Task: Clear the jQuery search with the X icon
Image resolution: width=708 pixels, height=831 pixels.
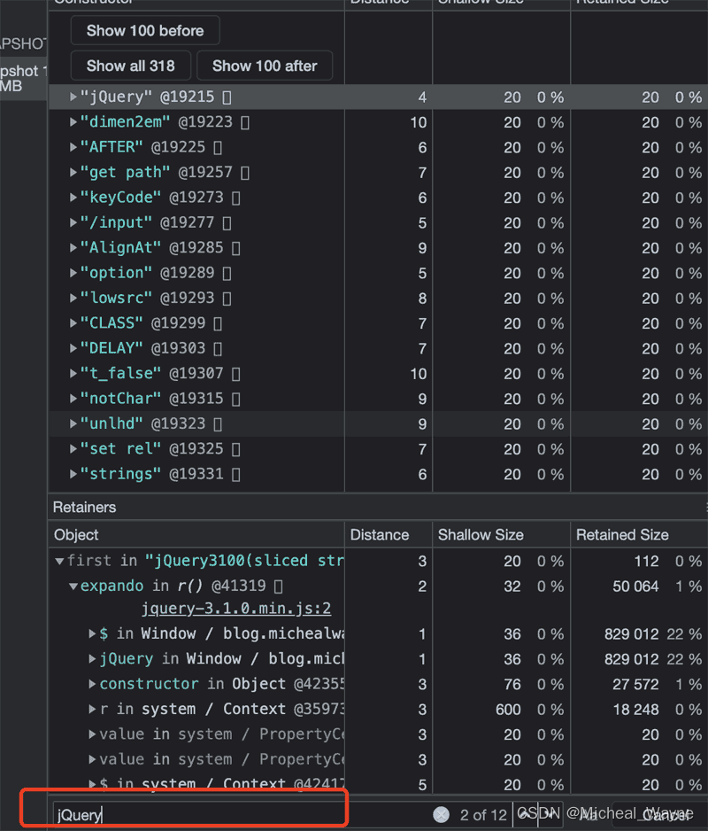Action: click(x=441, y=815)
